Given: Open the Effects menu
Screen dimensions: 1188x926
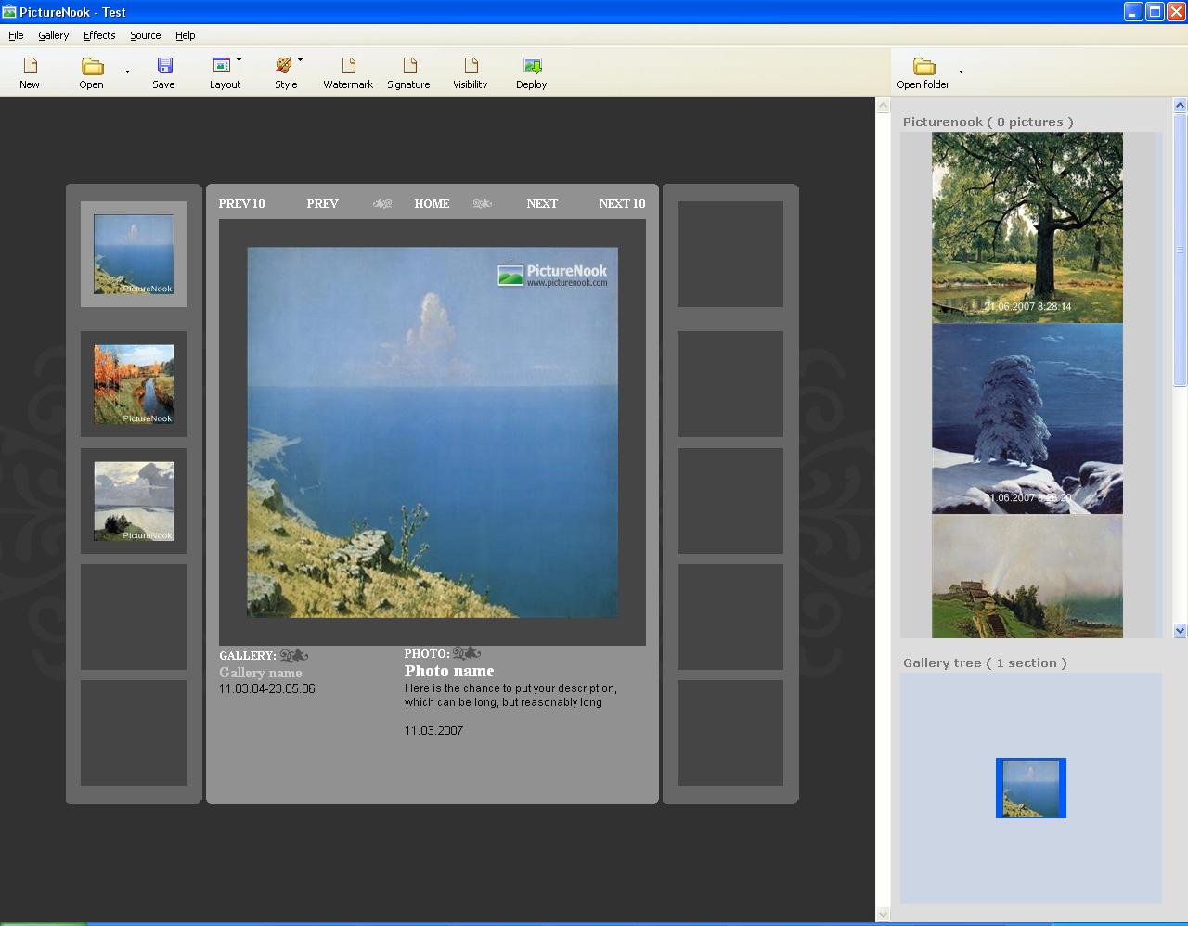Looking at the screenshot, I should (x=99, y=35).
